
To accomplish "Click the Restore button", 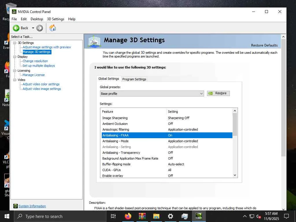I will point(218,93).
